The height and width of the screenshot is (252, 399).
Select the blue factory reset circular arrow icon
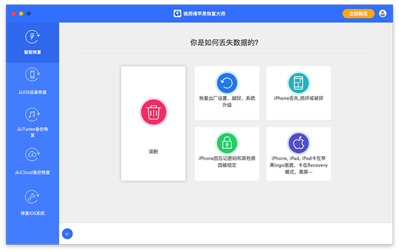pyautogui.click(x=227, y=83)
